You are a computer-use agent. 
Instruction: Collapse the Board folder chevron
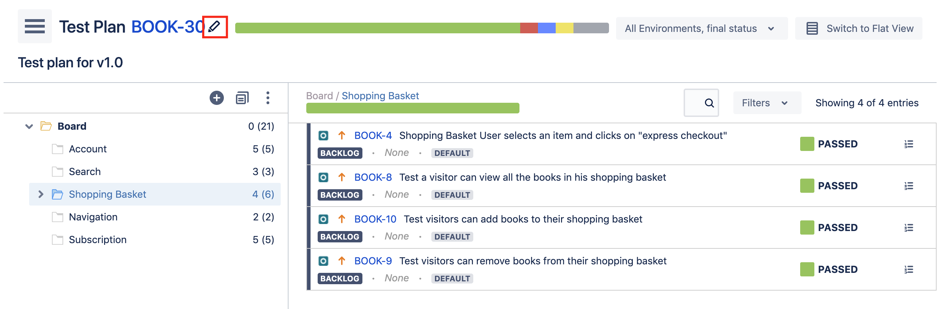tap(29, 127)
